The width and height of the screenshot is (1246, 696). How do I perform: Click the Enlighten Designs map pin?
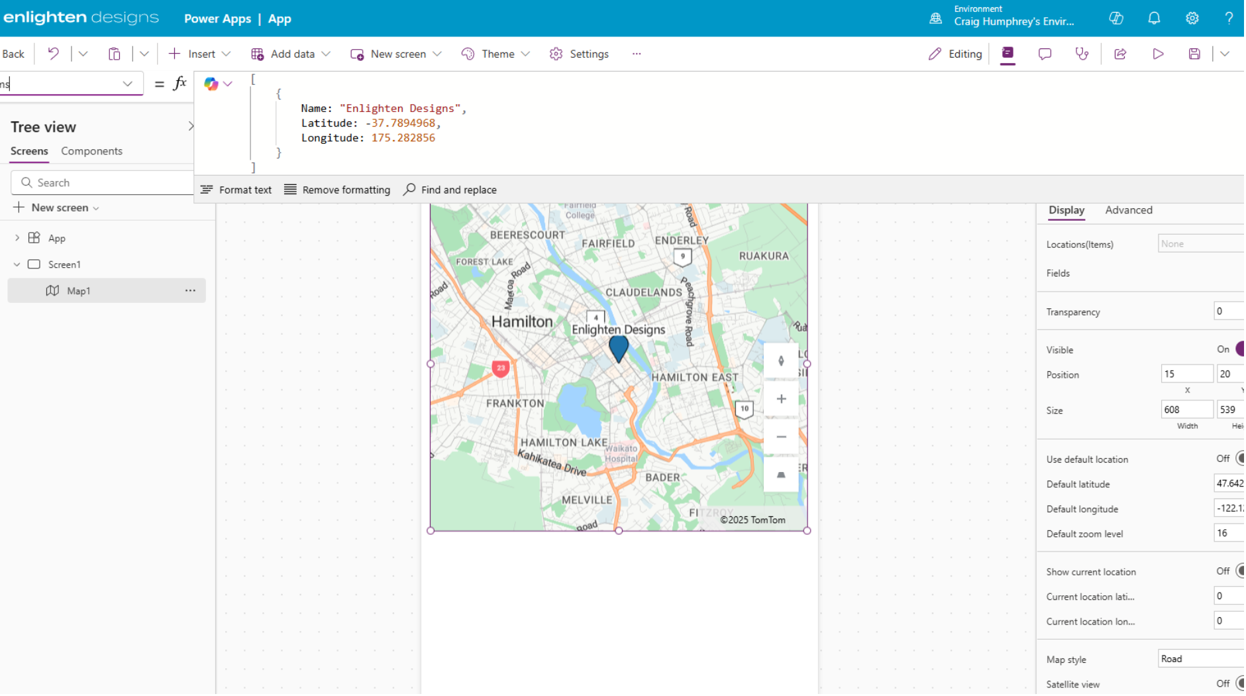tap(618, 349)
